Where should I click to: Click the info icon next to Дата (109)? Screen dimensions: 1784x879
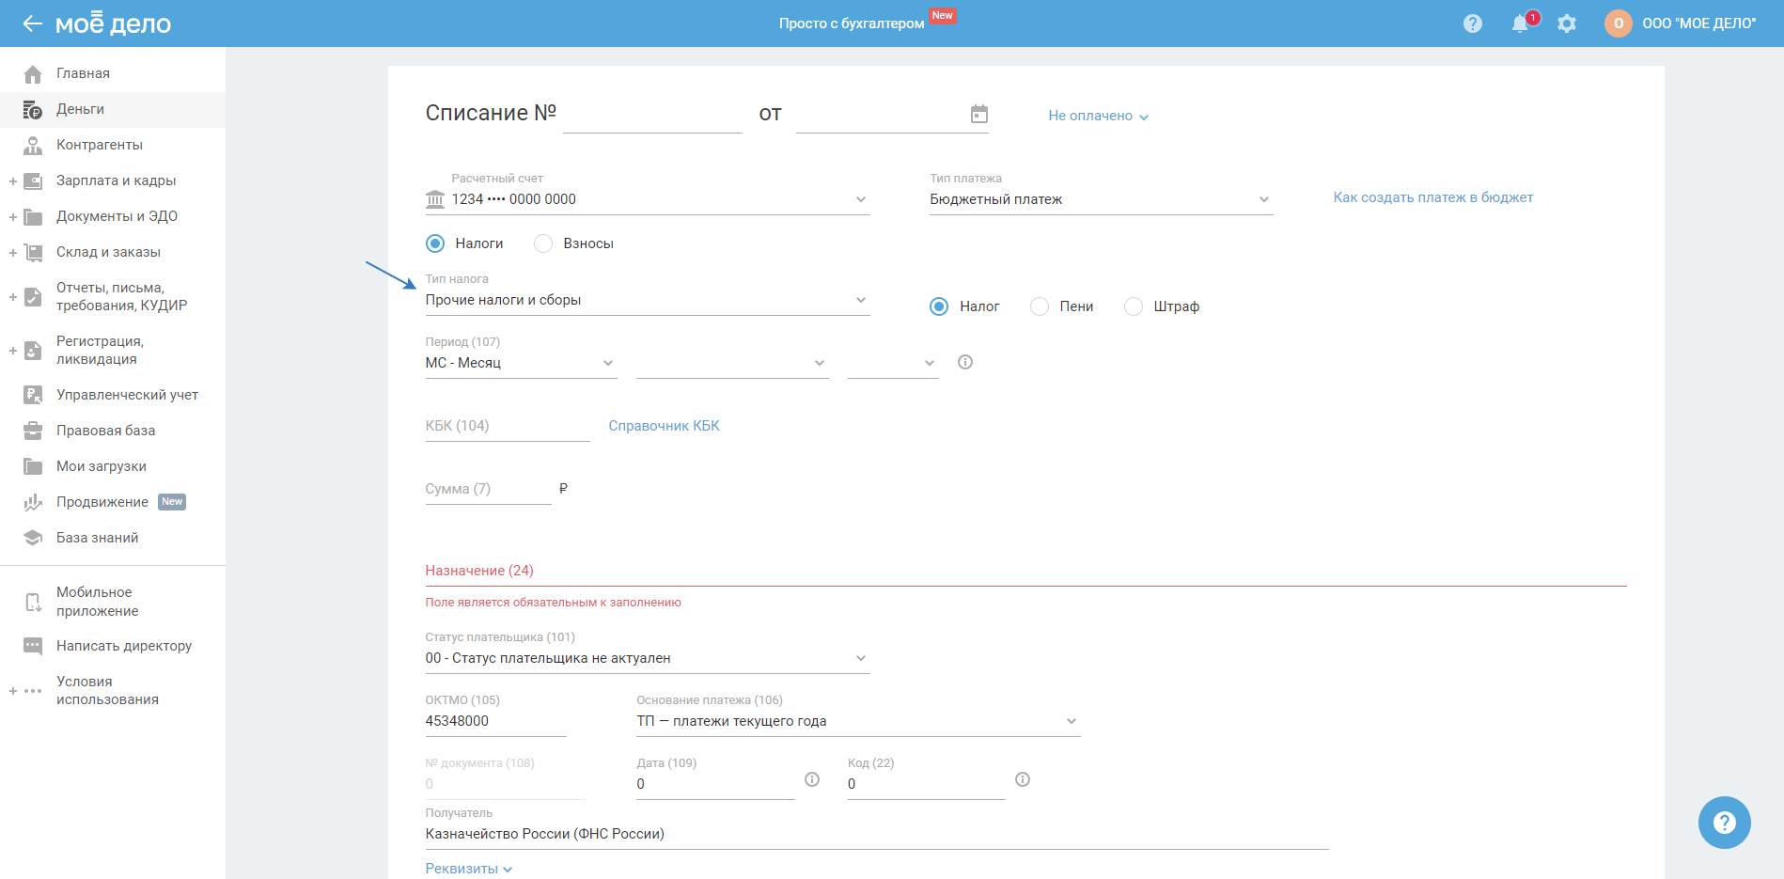[x=812, y=779]
